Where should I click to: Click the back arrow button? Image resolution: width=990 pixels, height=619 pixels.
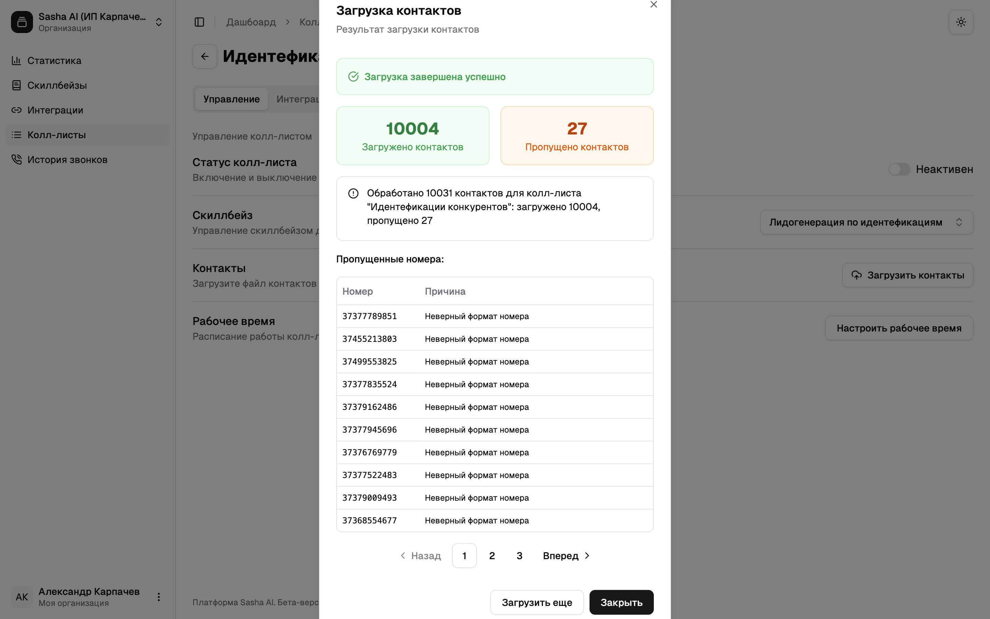[205, 56]
